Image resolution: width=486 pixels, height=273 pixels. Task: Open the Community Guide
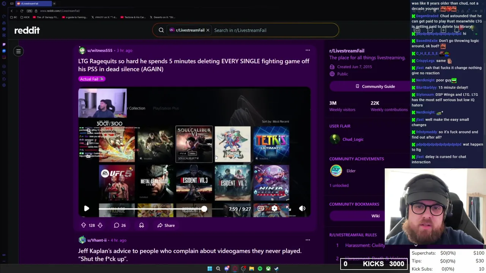pyautogui.click(x=375, y=86)
